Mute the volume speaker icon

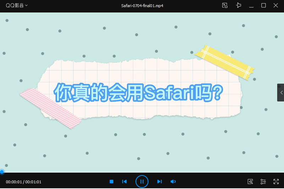(173, 182)
